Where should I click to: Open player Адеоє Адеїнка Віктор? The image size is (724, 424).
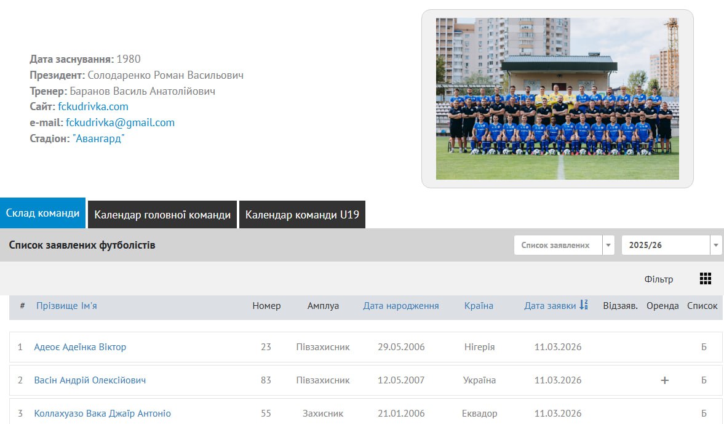tap(80, 347)
